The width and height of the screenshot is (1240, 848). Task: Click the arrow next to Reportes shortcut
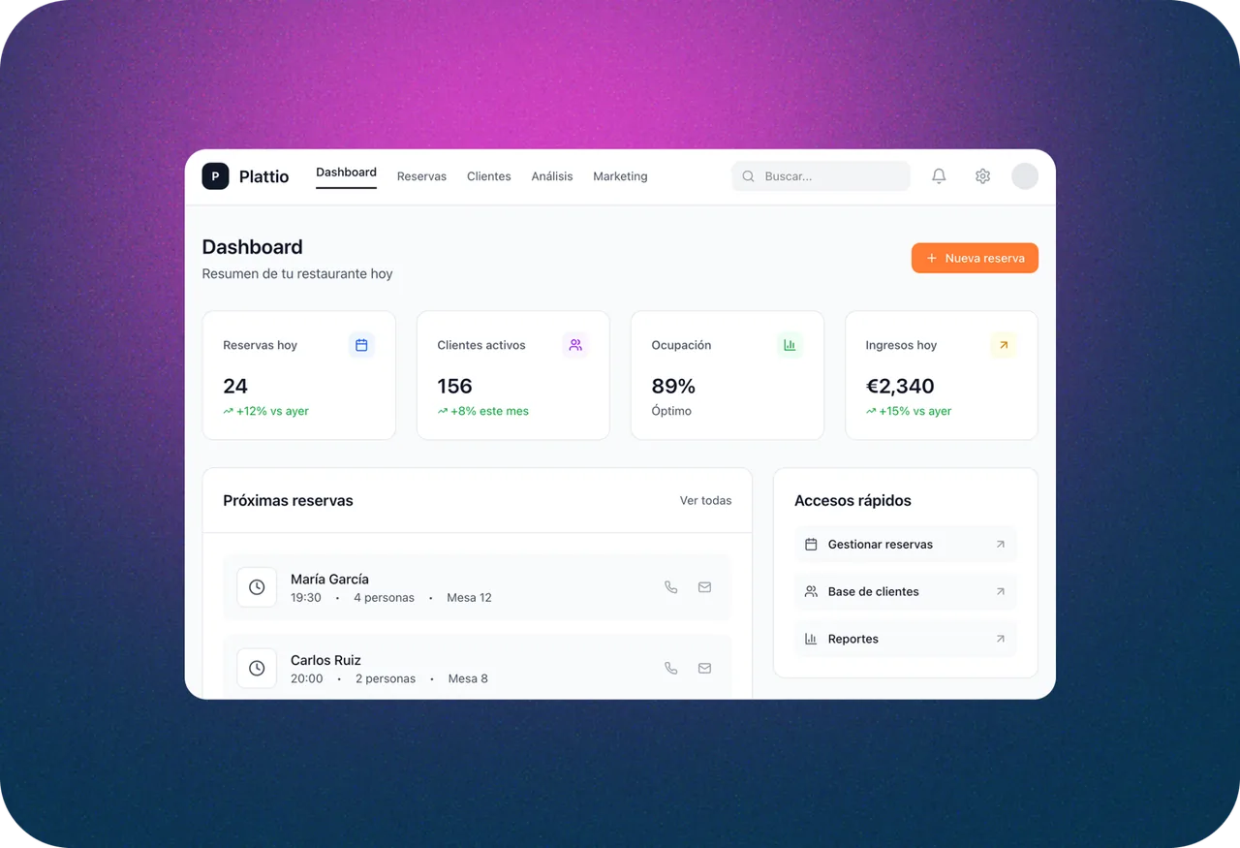coord(1001,639)
